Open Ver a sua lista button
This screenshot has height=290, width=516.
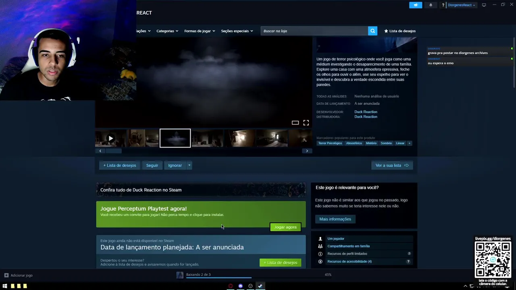click(x=392, y=165)
